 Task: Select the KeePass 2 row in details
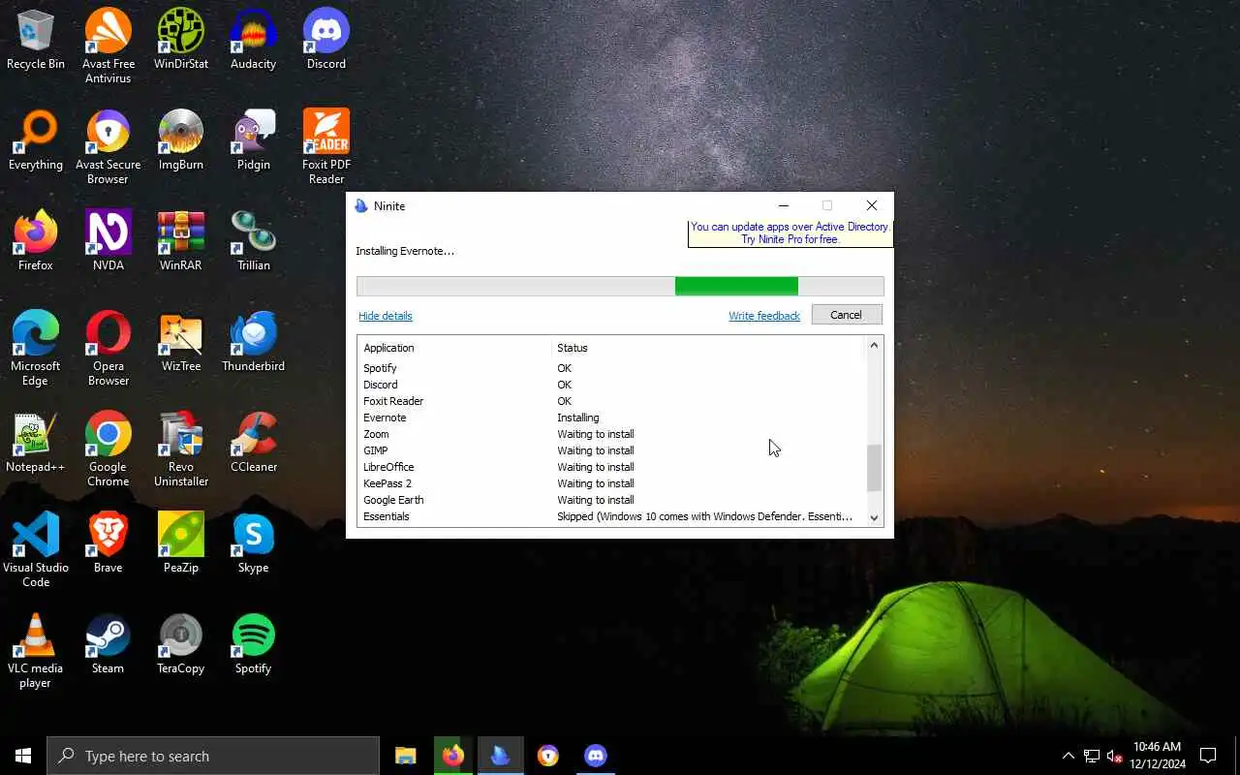click(x=610, y=483)
